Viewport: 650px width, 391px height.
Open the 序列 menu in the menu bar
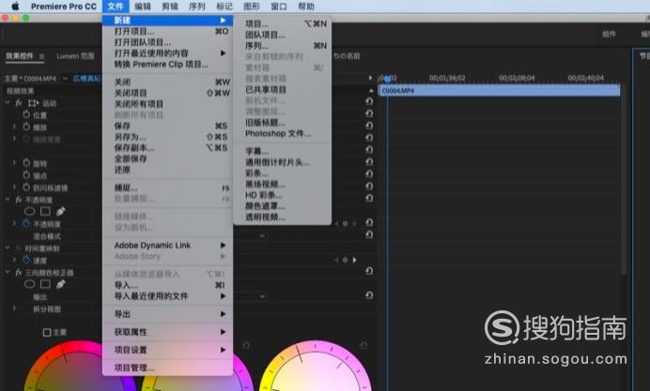197,7
